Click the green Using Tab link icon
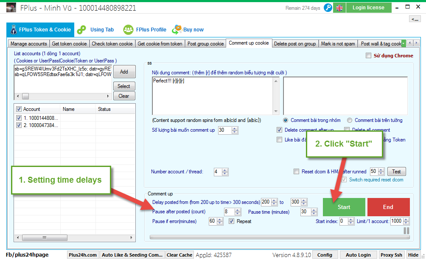Screen dimensions: 426x260 coord(81,30)
